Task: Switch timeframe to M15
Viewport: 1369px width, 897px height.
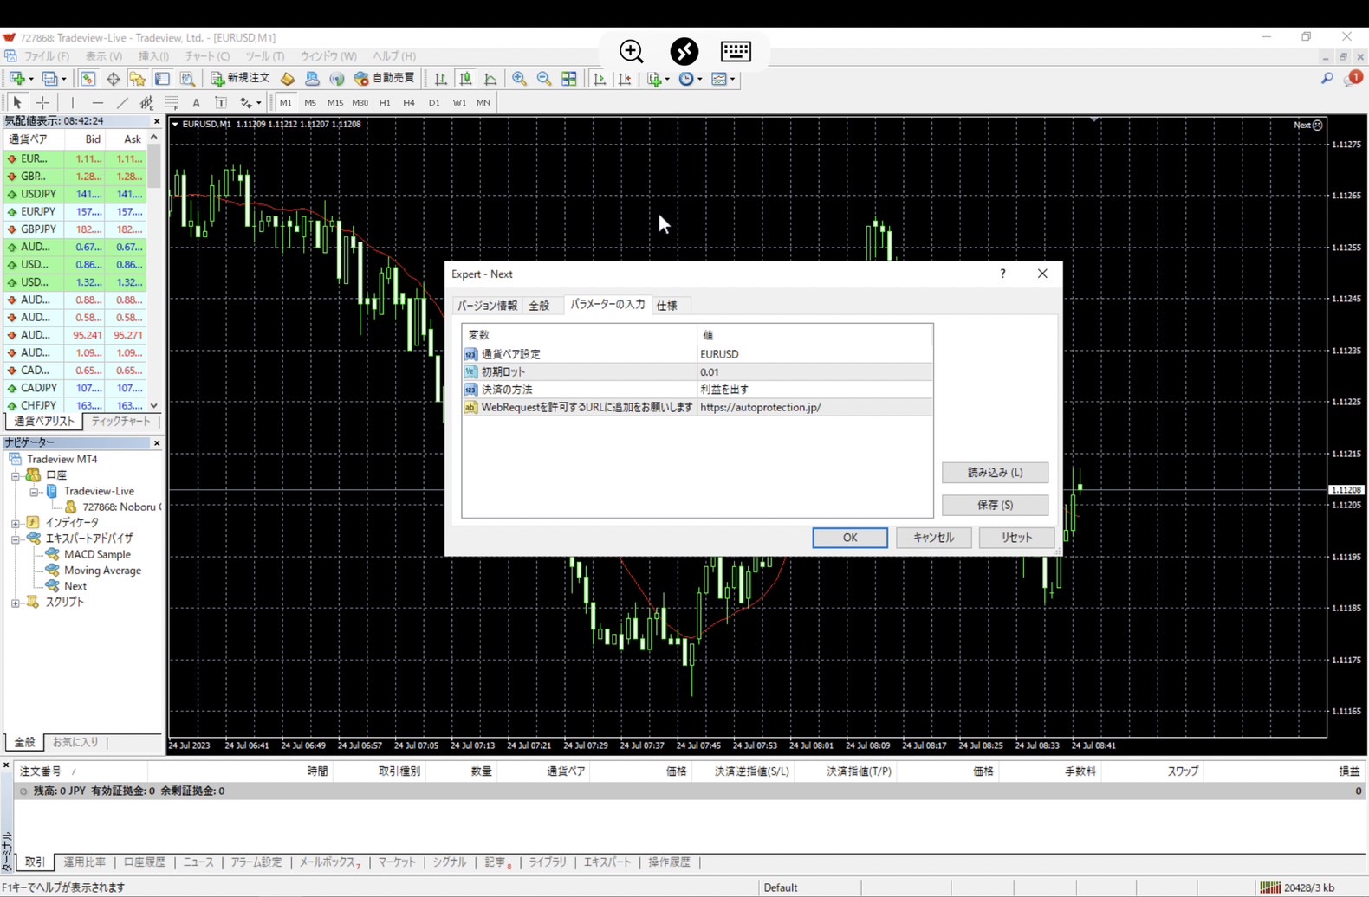Action: pos(334,102)
